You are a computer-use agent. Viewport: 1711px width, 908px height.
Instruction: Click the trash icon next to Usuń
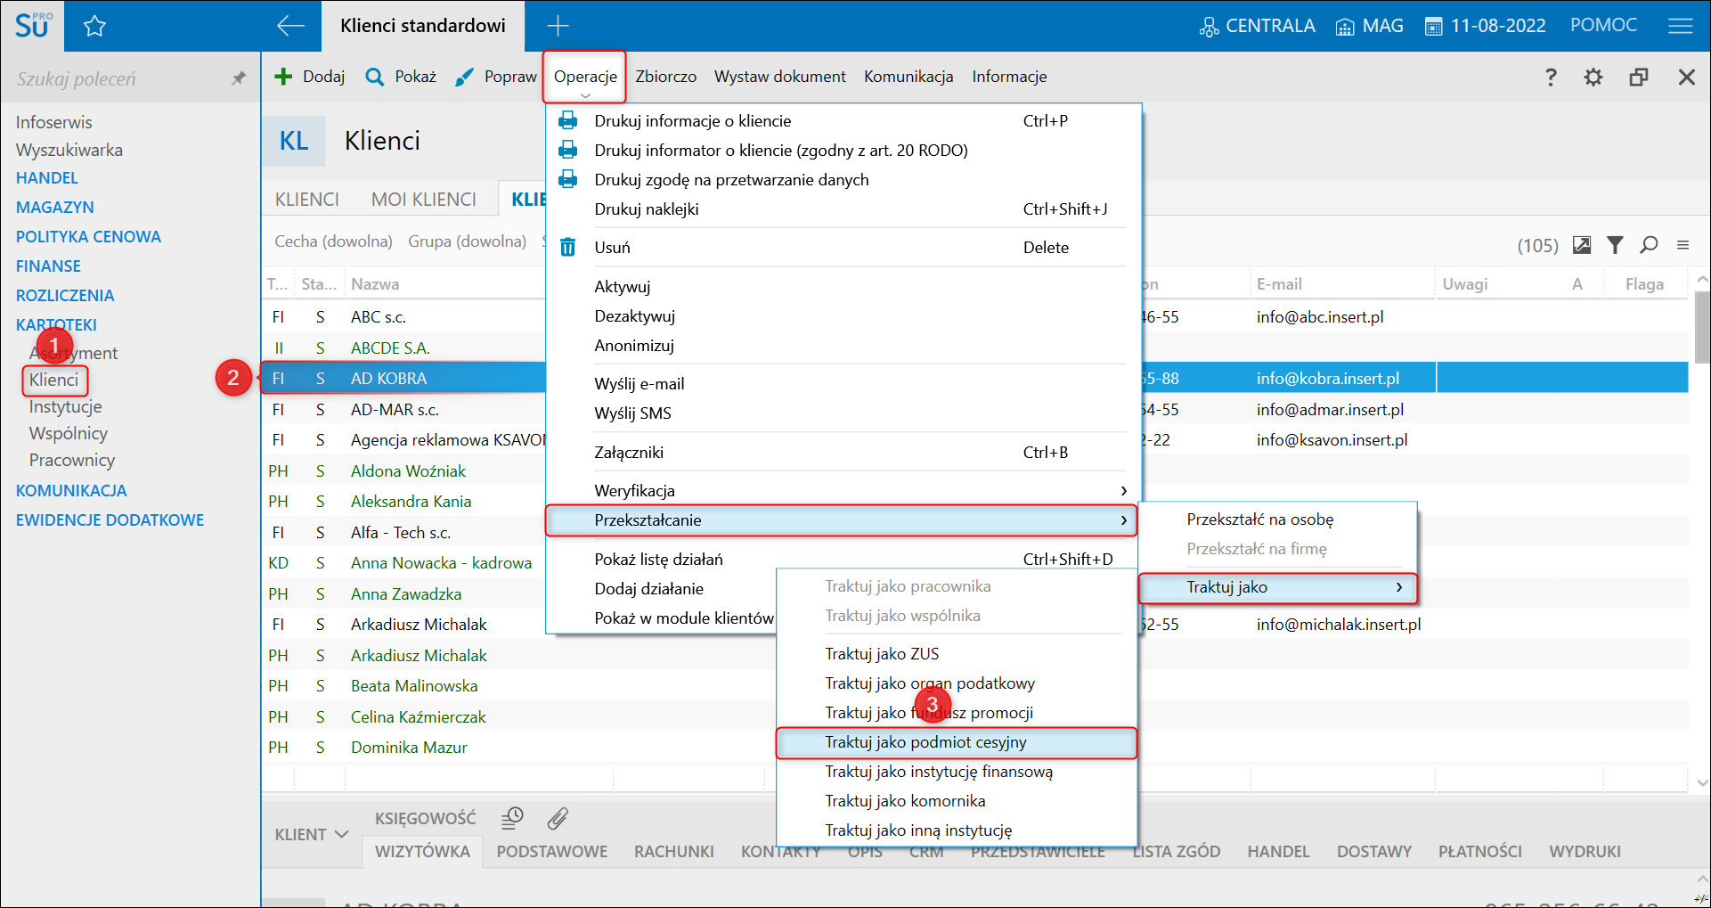pyautogui.click(x=567, y=247)
